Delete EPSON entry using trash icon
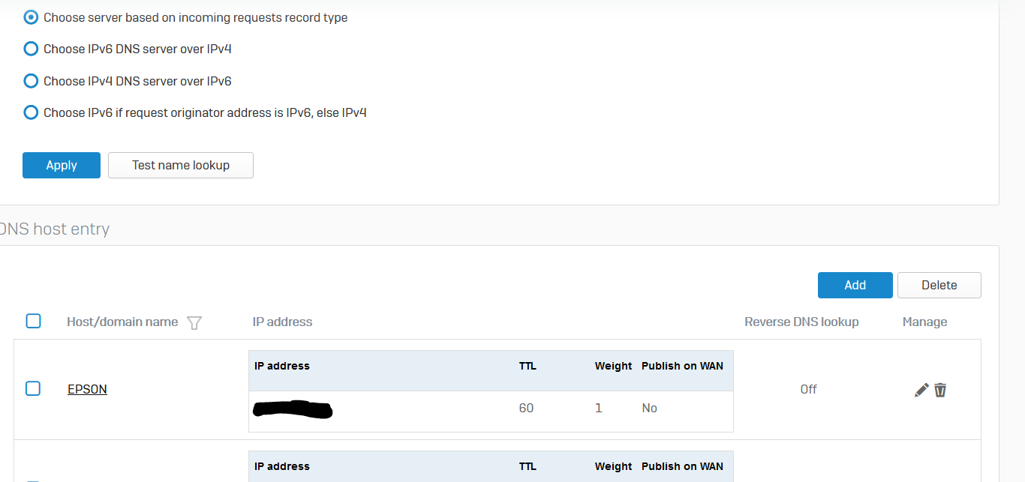The image size is (1025, 482). coord(940,390)
